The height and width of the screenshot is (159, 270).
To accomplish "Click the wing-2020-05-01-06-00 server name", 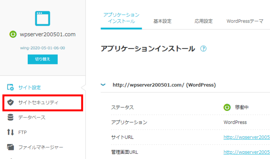I will click(42, 48).
